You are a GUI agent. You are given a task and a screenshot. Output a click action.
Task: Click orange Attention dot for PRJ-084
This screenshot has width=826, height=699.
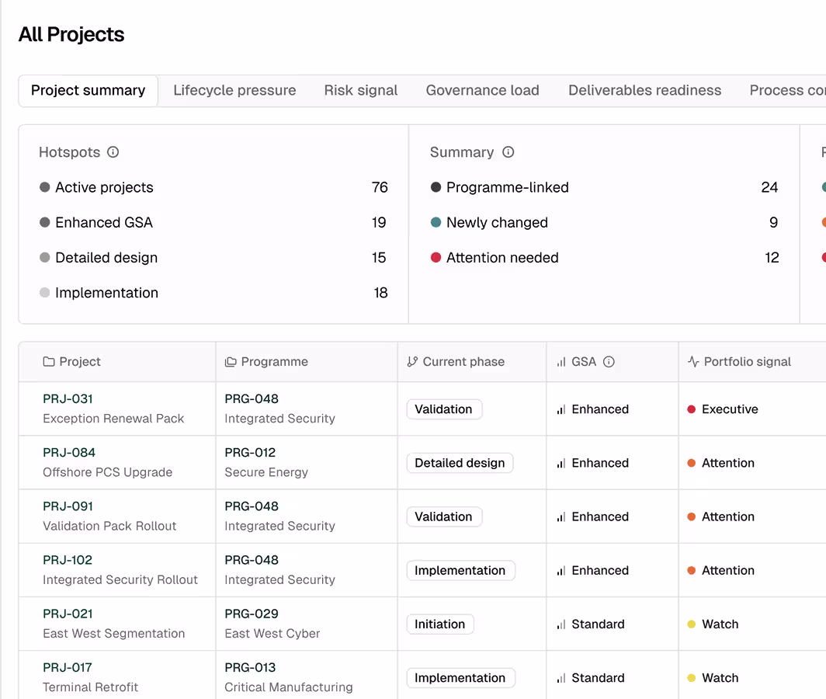(x=691, y=464)
